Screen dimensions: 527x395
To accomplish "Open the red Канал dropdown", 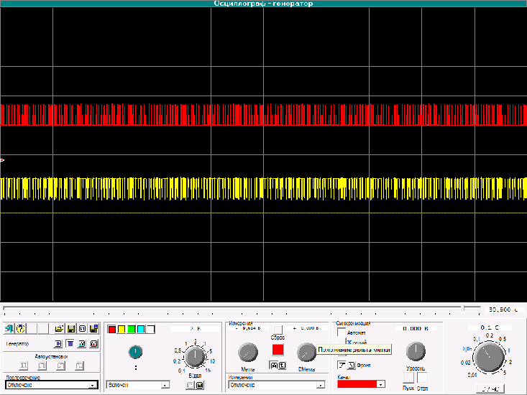I will point(361,384).
